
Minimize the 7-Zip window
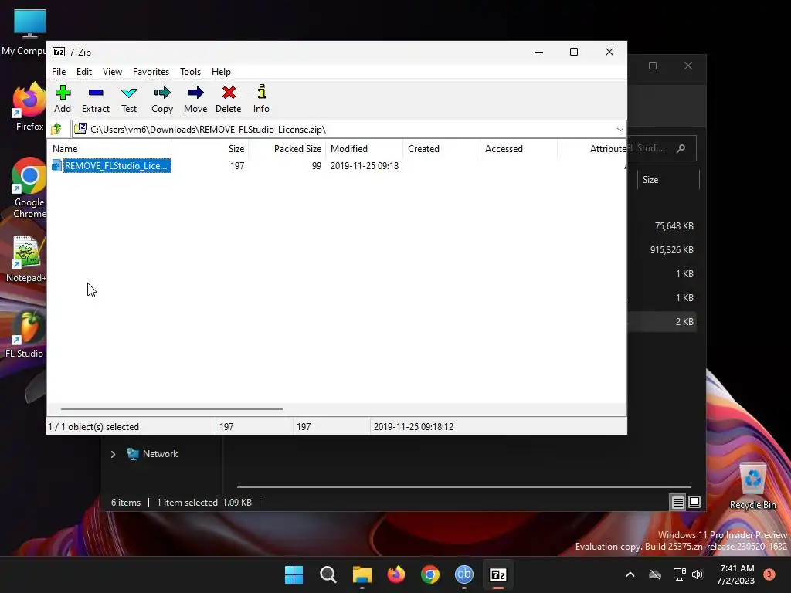pos(538,52)
